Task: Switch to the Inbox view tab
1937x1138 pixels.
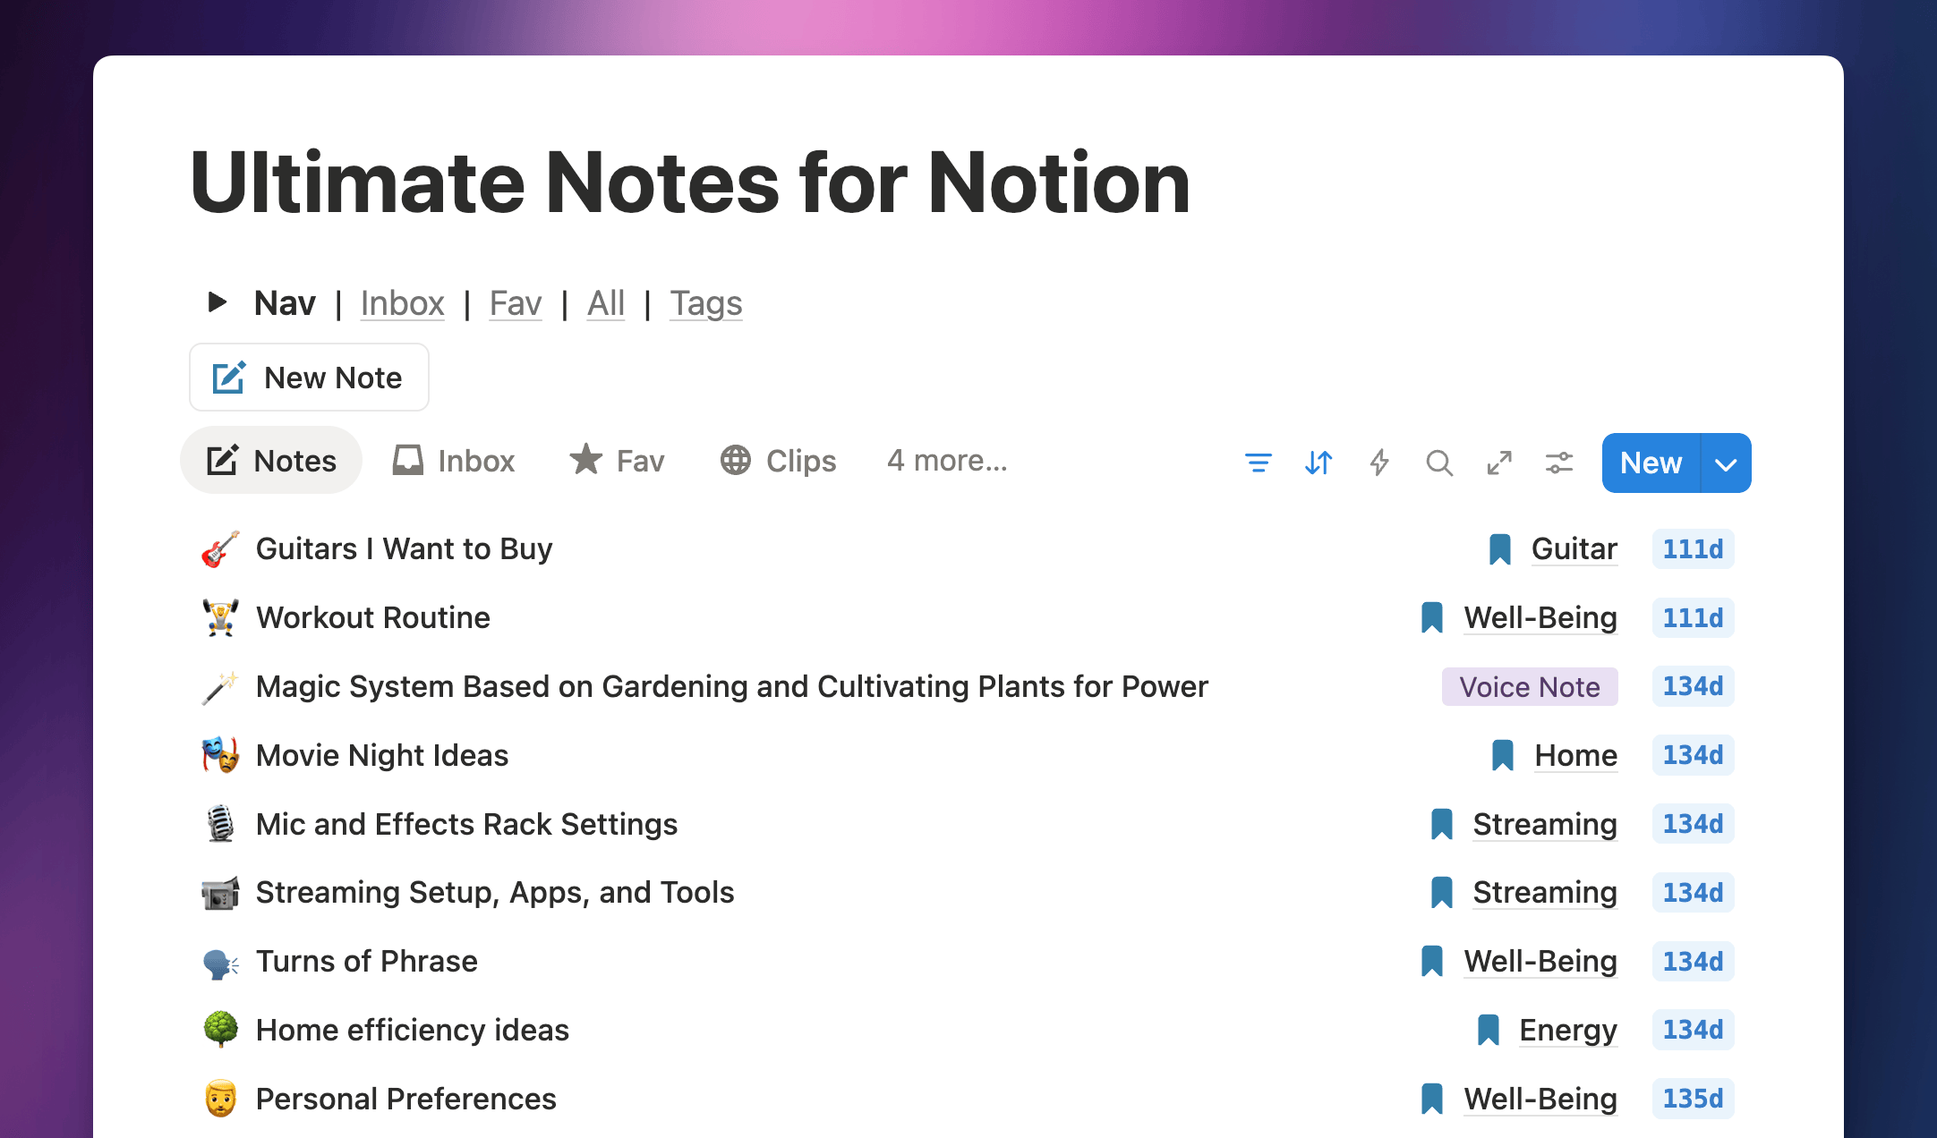Action: point(454,461)
